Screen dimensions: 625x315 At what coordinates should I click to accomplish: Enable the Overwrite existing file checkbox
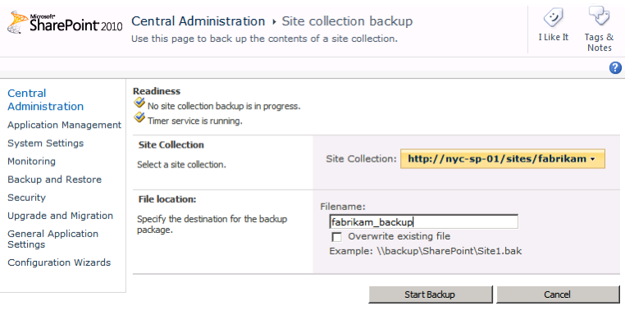pyautogui.click(x=337, y=237)
